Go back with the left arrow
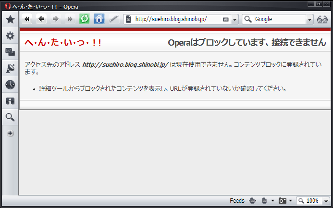Viewport: 333px width, 208px height. (41, 19)
